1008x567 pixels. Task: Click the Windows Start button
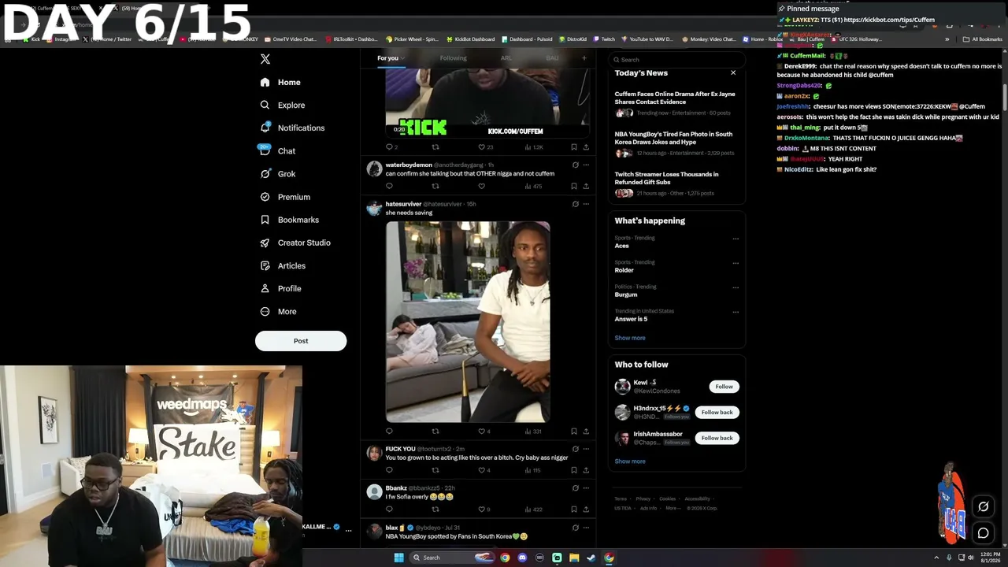click(398, 558)
